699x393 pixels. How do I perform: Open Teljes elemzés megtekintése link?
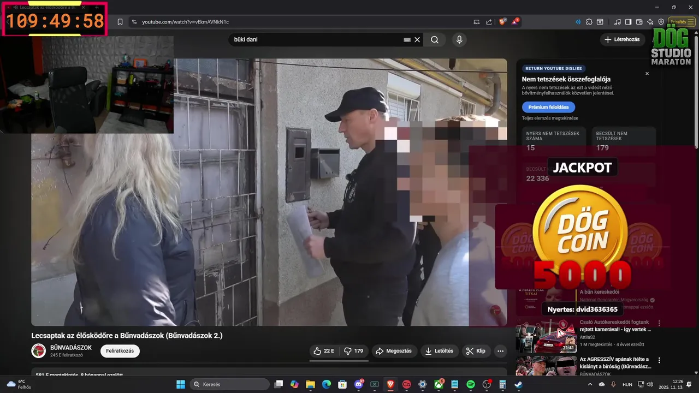550,118
